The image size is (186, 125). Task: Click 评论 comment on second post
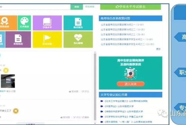click(x=77, y=117)
